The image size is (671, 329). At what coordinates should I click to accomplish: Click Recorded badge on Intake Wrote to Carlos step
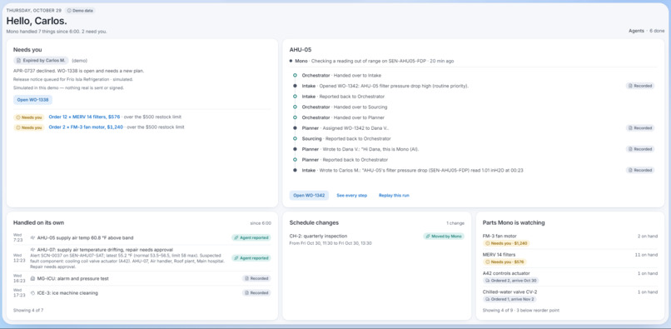point(639,170)
